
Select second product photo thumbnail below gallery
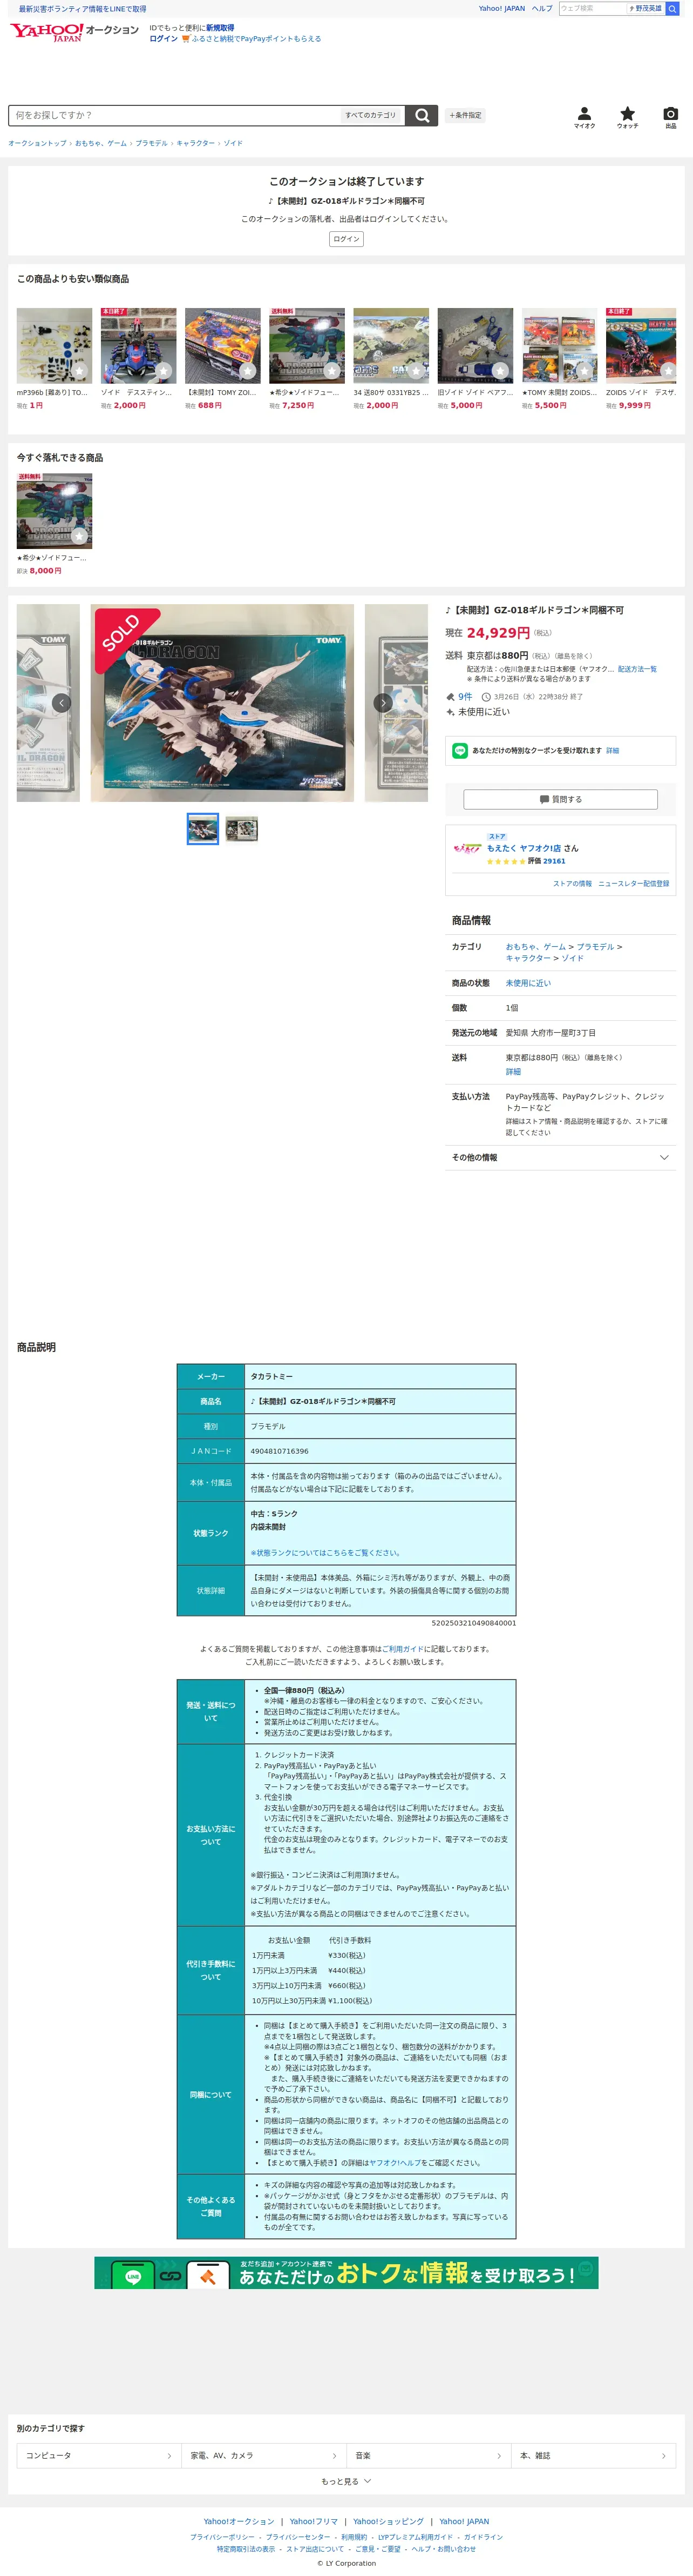pos(242,829)
